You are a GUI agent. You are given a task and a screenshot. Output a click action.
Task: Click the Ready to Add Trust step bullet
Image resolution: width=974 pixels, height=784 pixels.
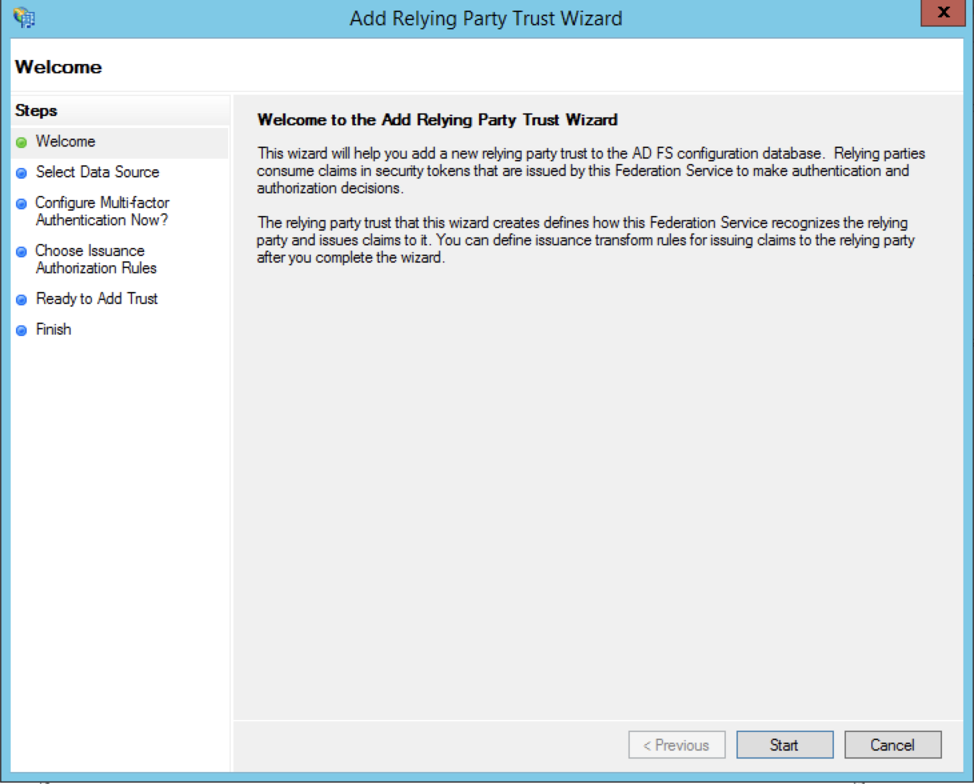click(23, 299)
